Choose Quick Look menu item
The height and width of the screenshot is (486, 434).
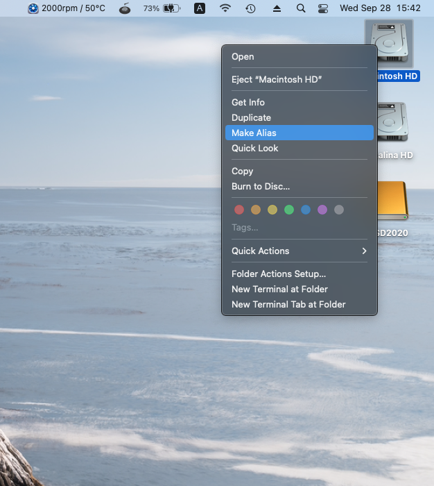tap(300, 148)
